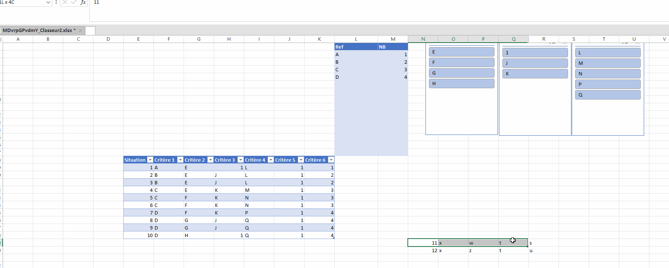Close the MDvrpGPvdmY_Classeur2.xlsx workbook tab

click(x=80, y=31)
